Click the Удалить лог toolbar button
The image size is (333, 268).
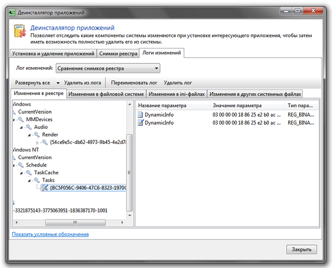[178, 83]
